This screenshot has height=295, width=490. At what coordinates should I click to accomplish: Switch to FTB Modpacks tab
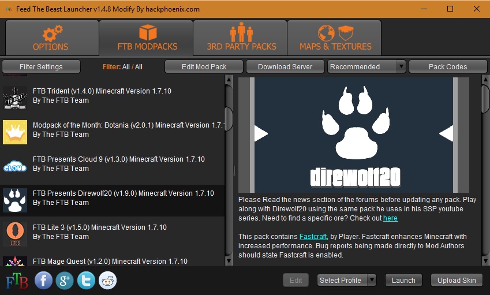(146, 38)
